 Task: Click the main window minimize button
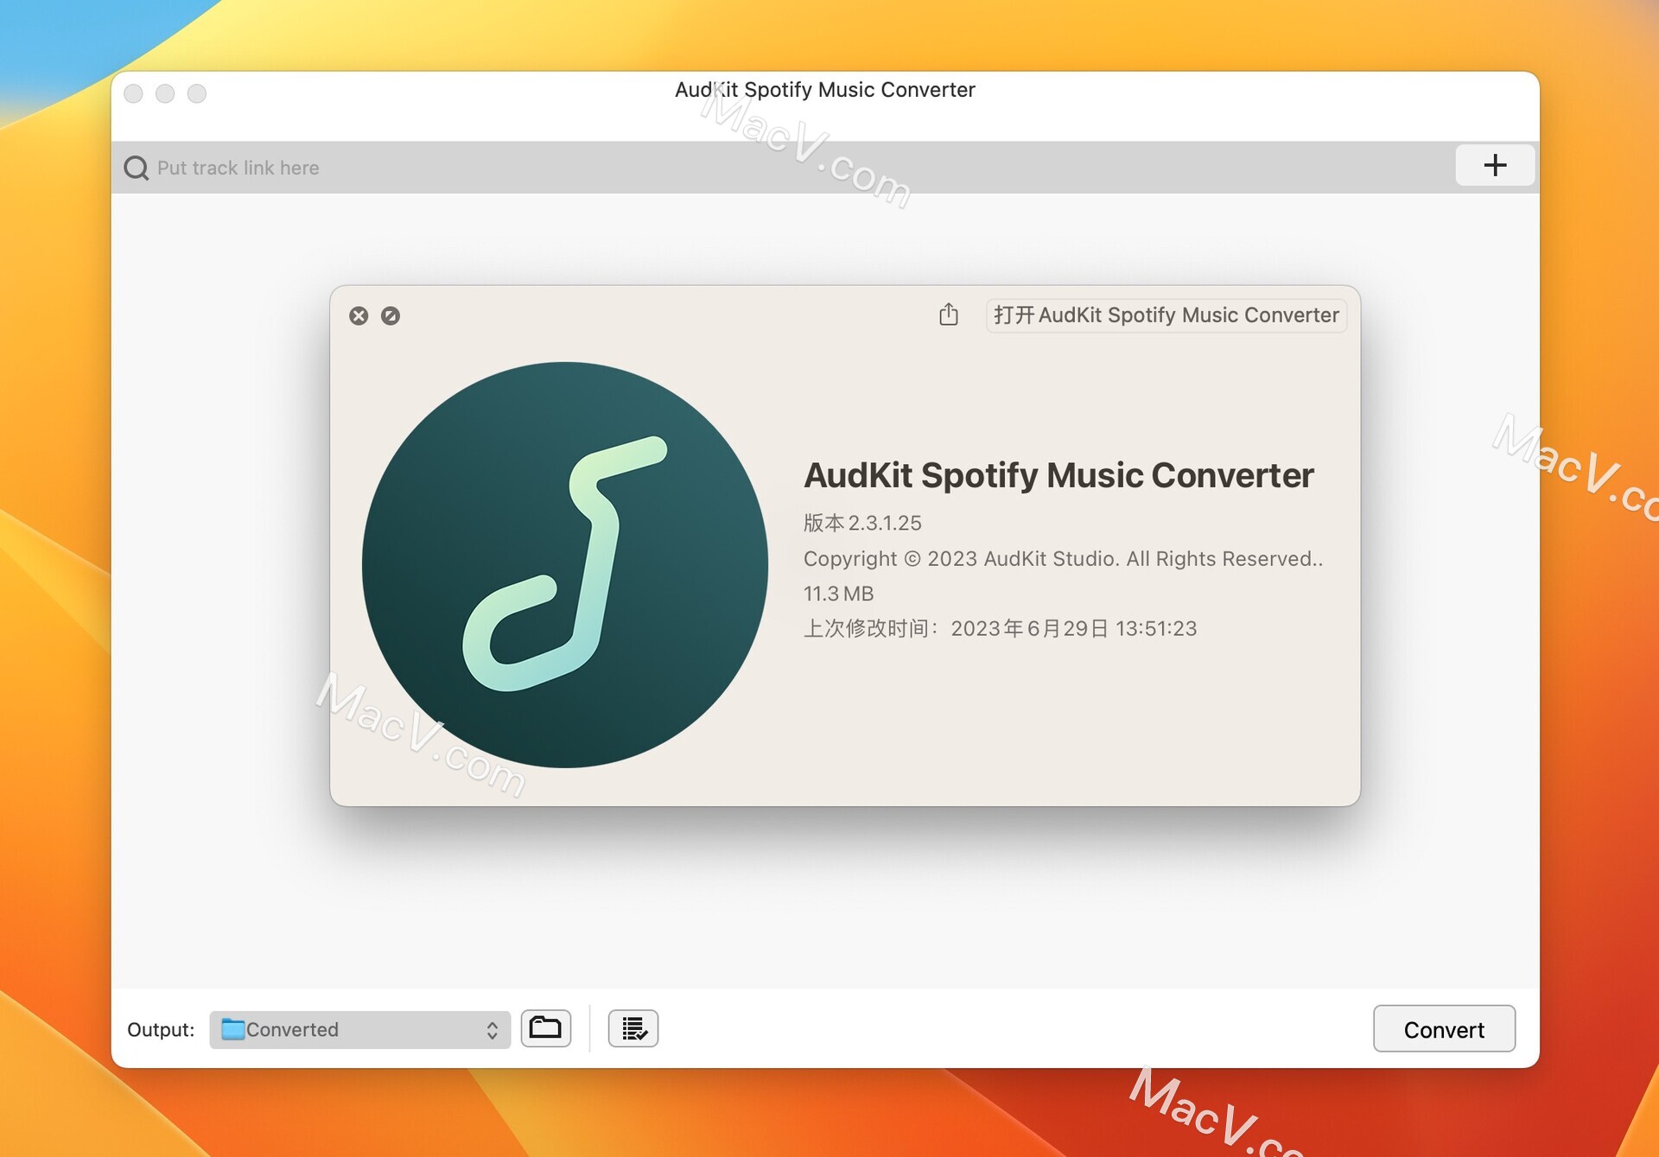[x=165, y=93]
